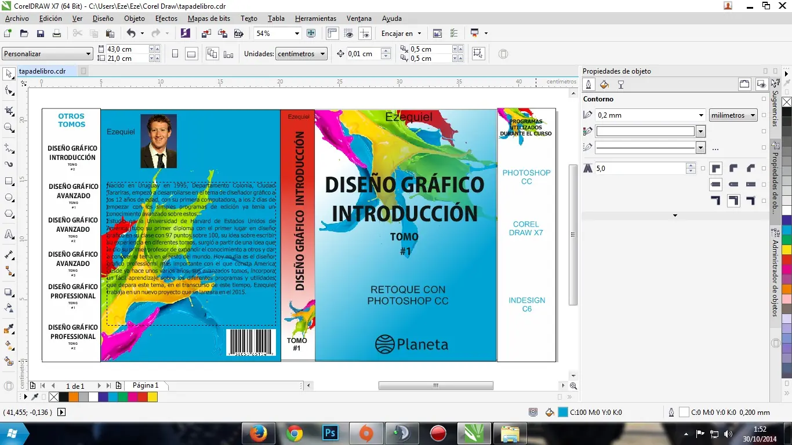Select the Polygon tool

tap(9, 214)
